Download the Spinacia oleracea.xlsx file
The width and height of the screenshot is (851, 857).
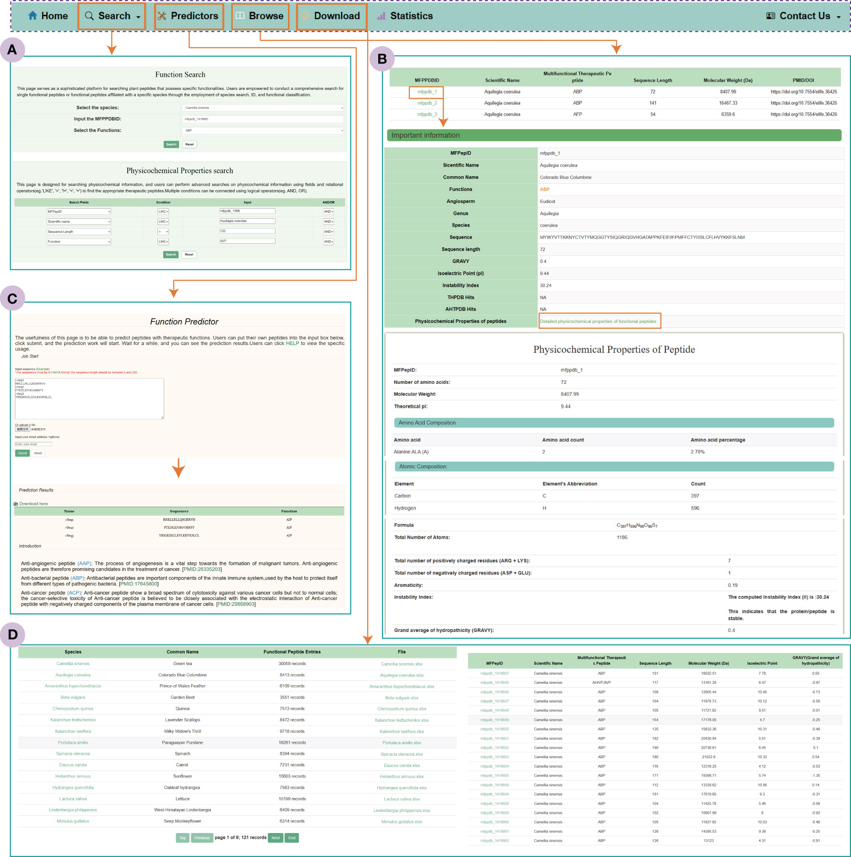click(402, 754)
